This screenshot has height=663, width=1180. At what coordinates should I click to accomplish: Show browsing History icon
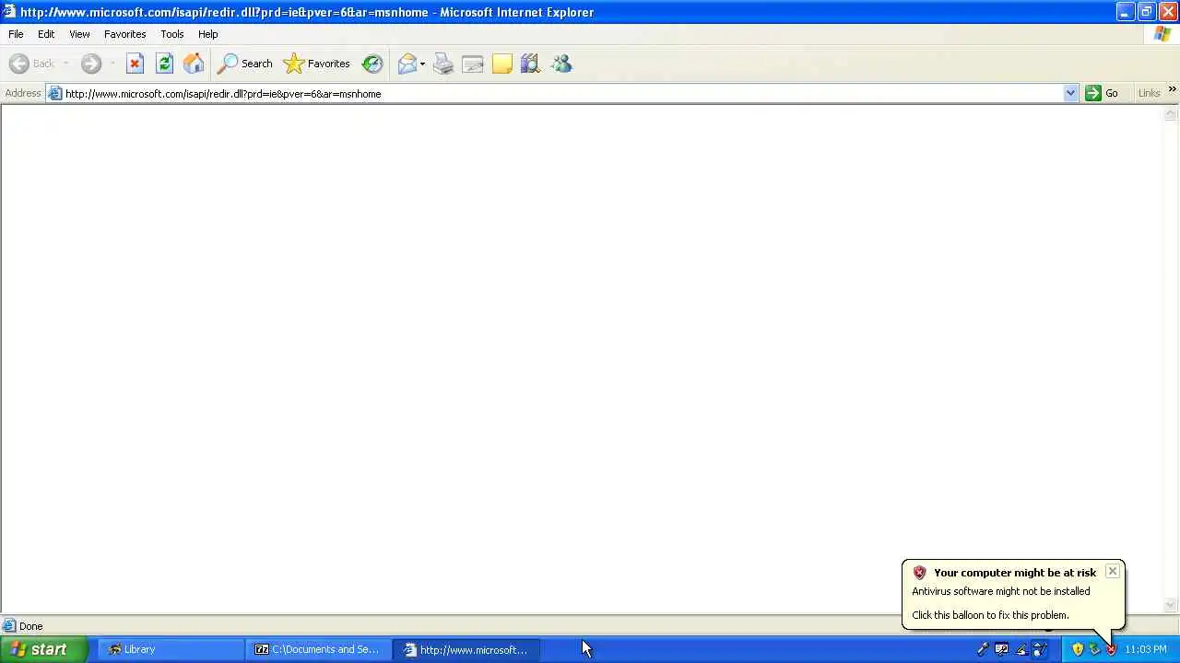372,64
